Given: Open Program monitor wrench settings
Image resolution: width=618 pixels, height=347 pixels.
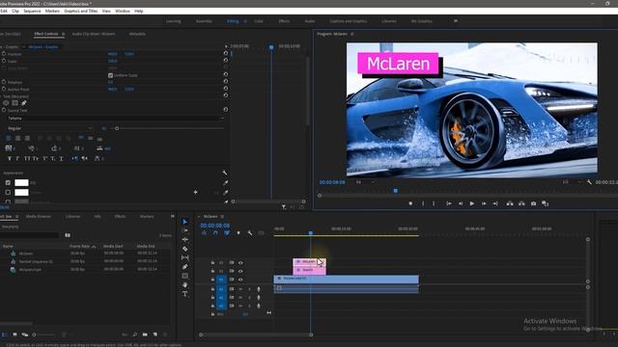Looking at the screenshot, I should (x=589, y=182).
